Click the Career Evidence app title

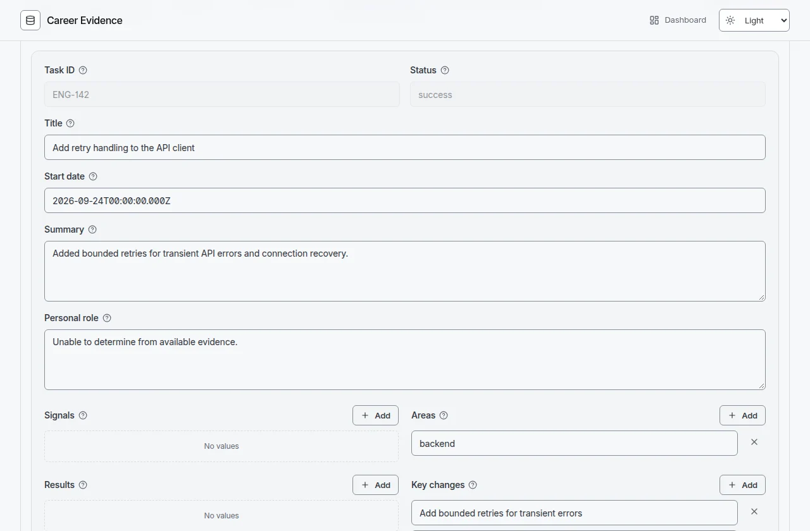click(x=85, y=20)
